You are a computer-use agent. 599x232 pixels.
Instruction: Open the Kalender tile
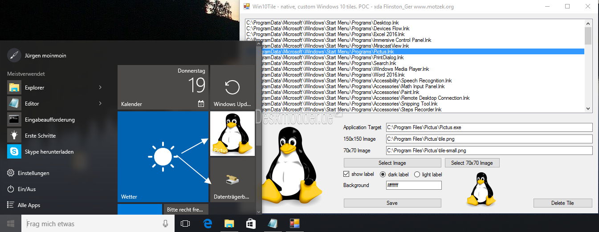point(163,87)
